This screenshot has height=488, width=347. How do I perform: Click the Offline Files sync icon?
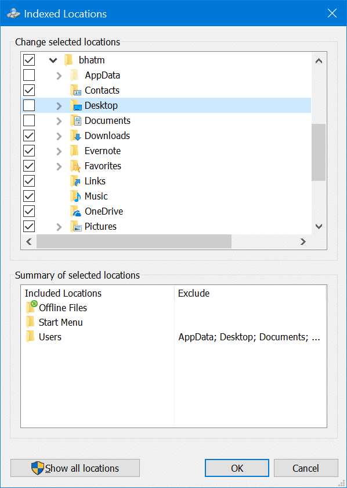(31, 307)
